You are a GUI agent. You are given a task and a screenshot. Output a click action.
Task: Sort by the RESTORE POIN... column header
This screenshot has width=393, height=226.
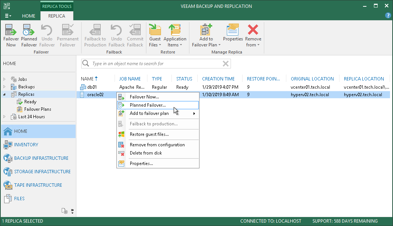[263, 79]
